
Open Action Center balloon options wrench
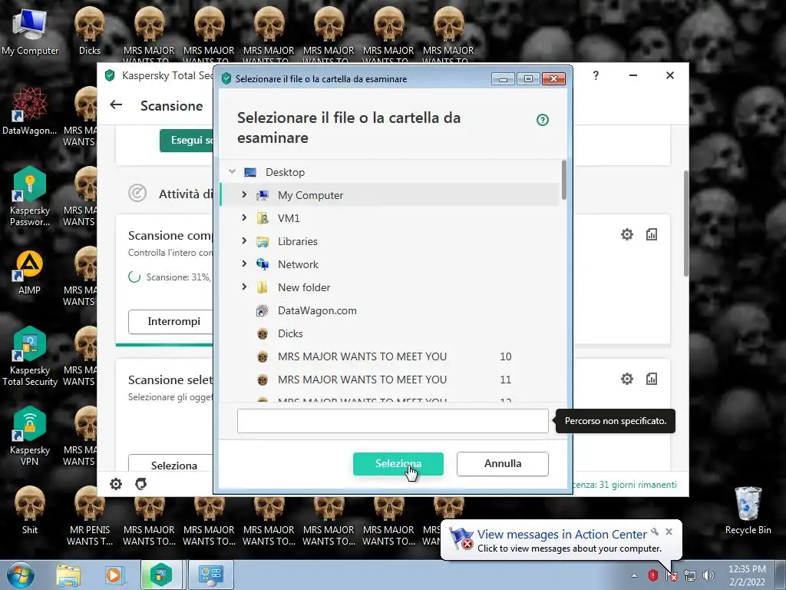click(x=655, y=532)
